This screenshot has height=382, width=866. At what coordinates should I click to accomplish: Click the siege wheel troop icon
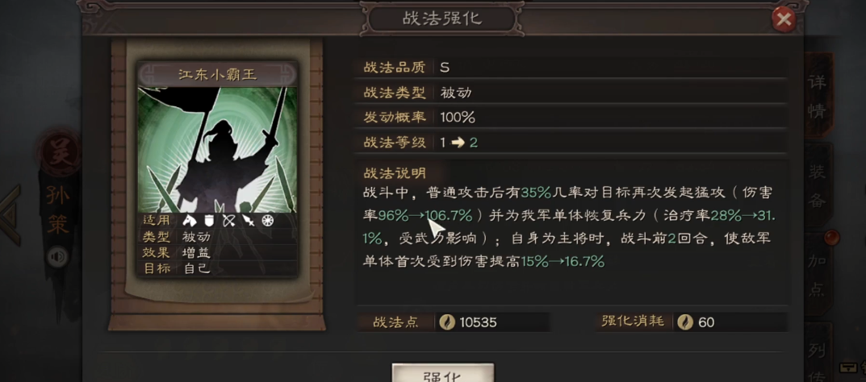(268, 221)
